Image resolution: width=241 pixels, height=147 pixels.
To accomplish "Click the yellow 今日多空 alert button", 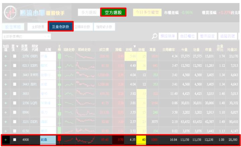I will click(147, 12).
